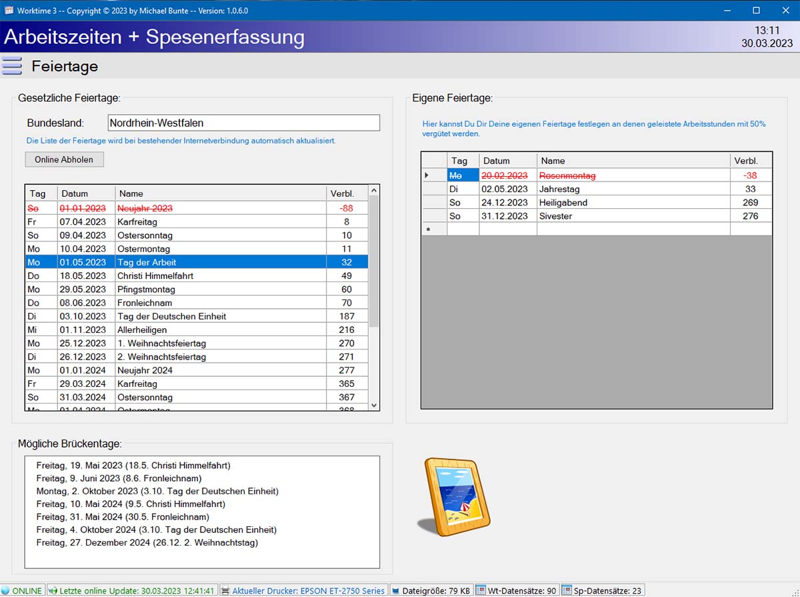The width and height of the screenshot is (800, 597).
Task: Click Montag, 2. Oktober 2023 bridge day
Action: point(157,491)
